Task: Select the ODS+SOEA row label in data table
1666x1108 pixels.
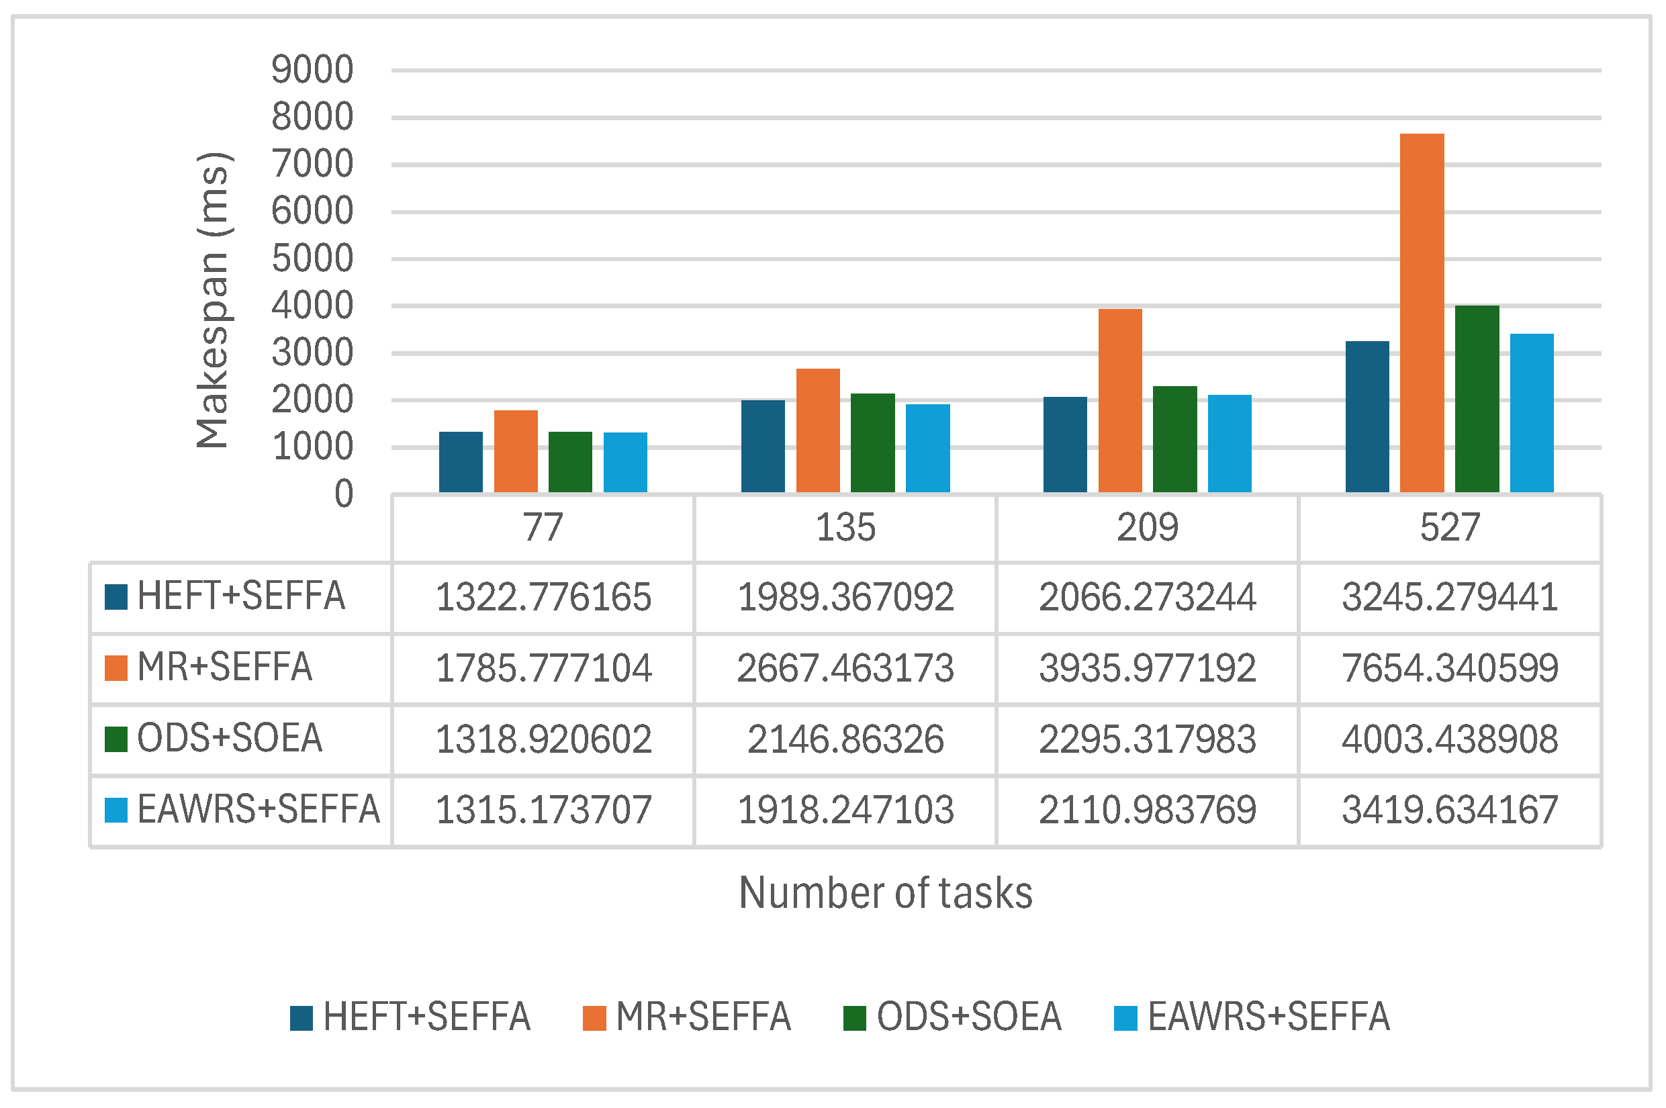Action: 229,739
